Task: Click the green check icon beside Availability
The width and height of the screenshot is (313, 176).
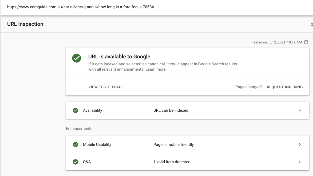Action: [76, 110]
